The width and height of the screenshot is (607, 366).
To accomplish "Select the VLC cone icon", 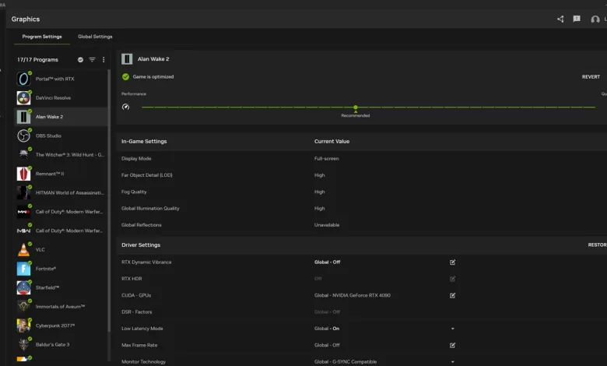I will 23,249.
